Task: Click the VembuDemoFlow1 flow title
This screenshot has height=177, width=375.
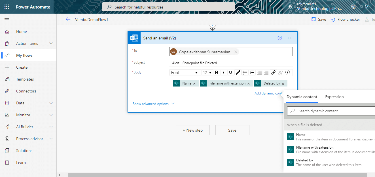Action: coord(92,20)
